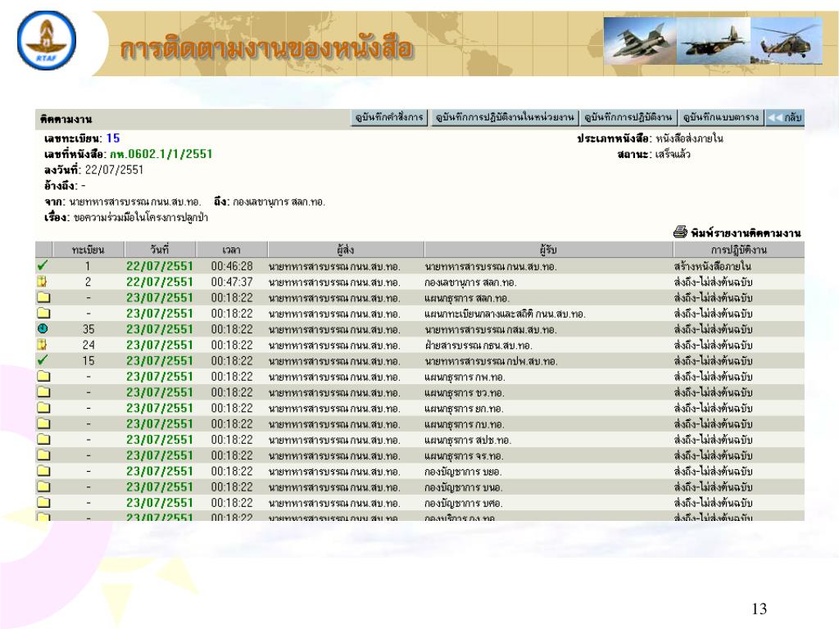This screenshot has height=629, width=839.
Task: Open folder icon for แผนกธุรการ กพ.ทอ. row
Action: pyautogui.click(x=43, y=376)
